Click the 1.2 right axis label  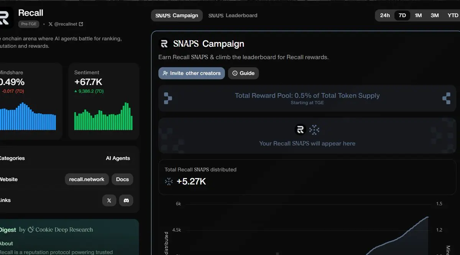click(x=439, y=230)
